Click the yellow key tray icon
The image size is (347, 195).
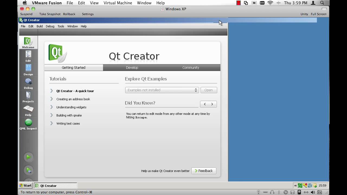coord(305,186)
